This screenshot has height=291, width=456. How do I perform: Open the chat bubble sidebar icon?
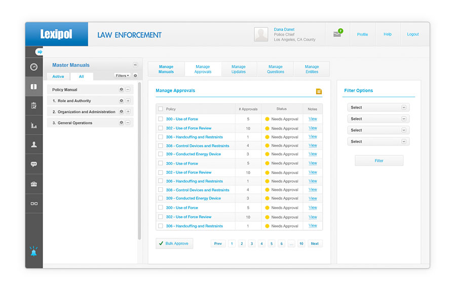[x=34, y=164]
